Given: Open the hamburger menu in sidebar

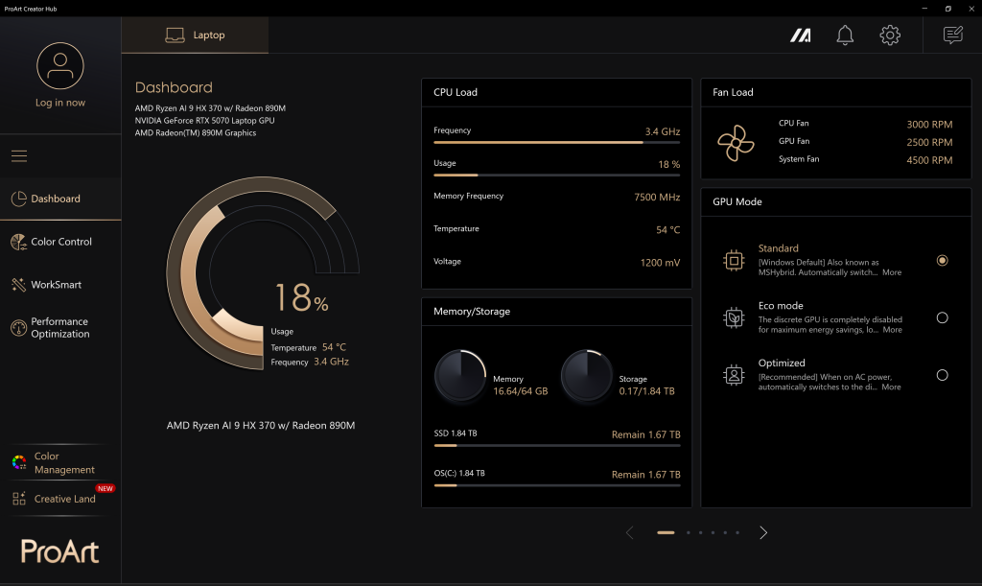Looking at the screenshot, I should pos(19,156).
